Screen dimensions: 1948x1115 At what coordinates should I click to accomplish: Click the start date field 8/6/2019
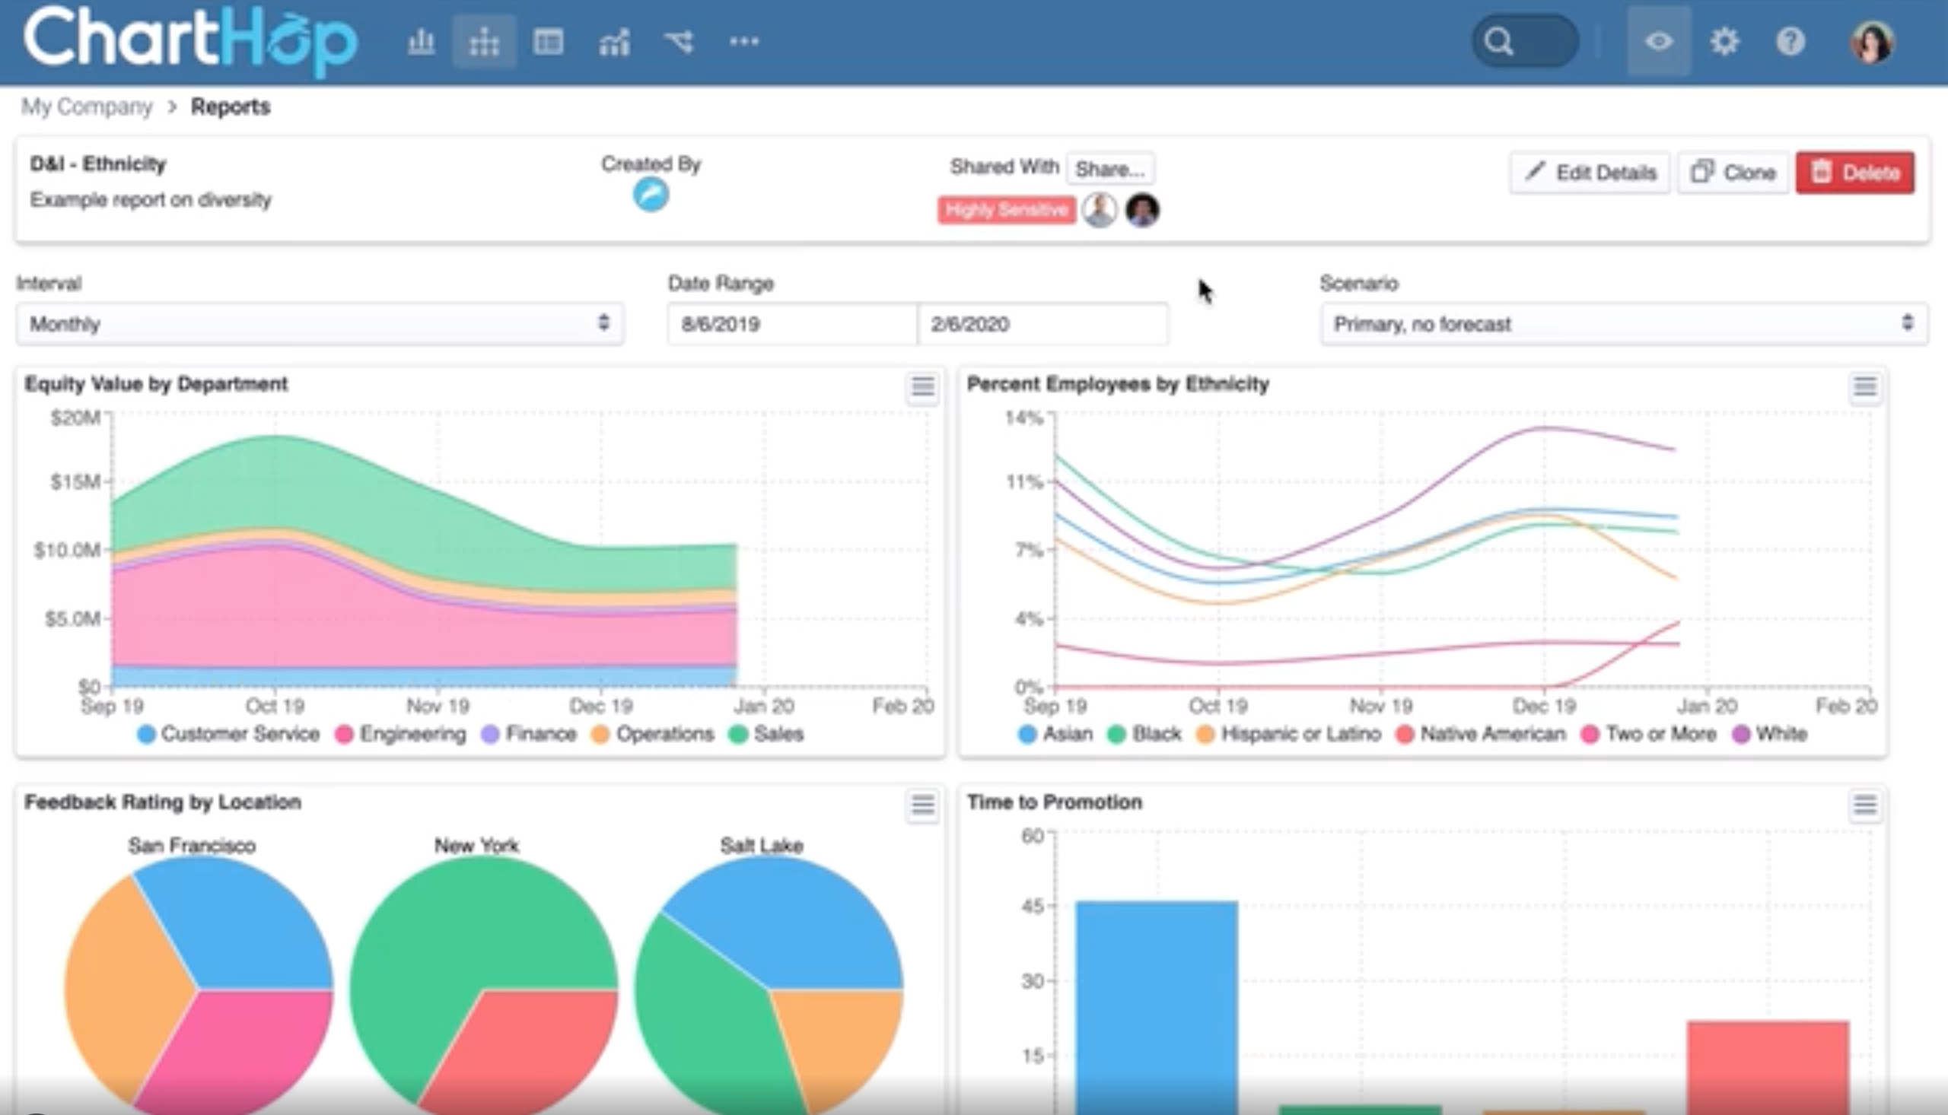792,324
